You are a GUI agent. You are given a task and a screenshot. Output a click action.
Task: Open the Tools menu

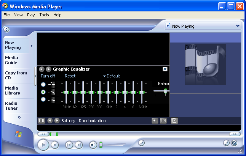coord(44,15)
